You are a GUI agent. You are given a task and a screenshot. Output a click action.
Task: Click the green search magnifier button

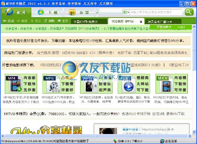point(189,12)
